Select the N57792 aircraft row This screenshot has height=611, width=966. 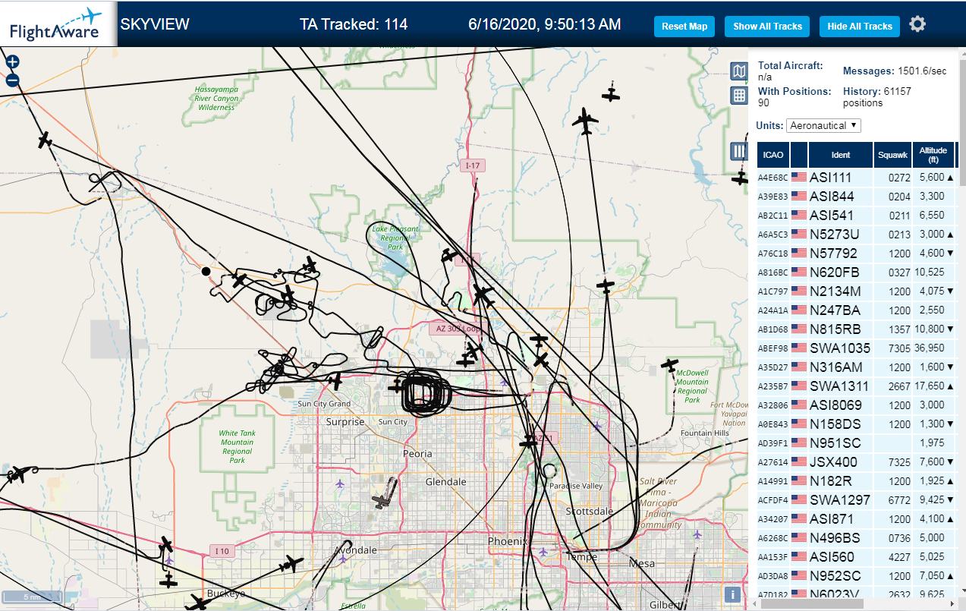(857, 254)
